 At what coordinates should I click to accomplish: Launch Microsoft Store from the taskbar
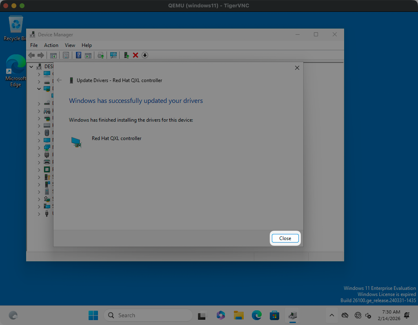274,315
